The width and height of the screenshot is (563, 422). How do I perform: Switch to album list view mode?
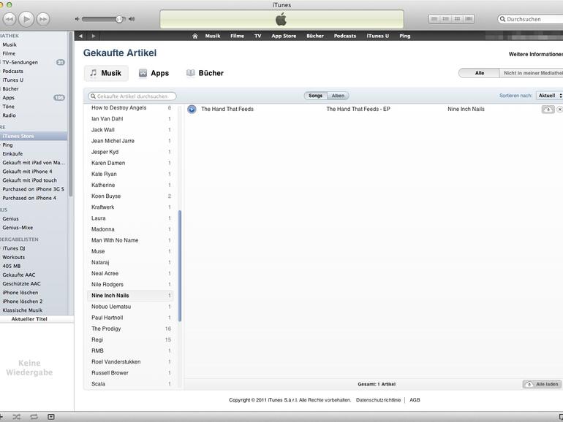pos(445,19)
